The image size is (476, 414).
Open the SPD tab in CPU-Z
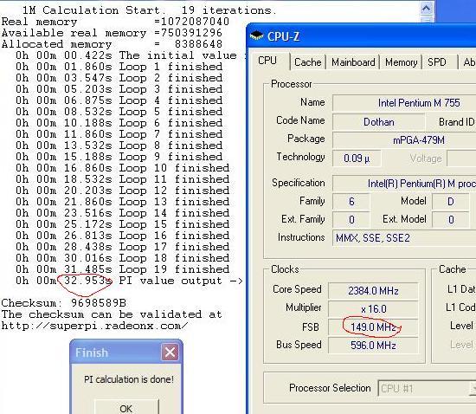coord(437,62)
